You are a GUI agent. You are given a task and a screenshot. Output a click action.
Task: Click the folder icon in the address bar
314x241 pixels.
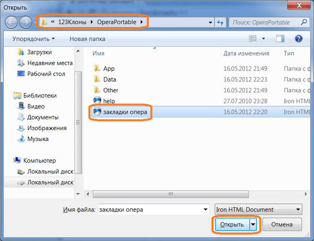click(44, 22)
